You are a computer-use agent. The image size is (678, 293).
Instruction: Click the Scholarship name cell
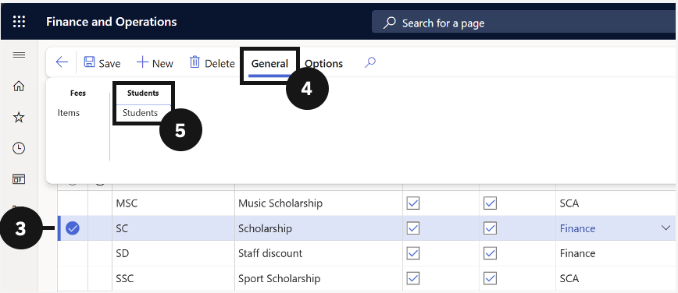[319, 228]
